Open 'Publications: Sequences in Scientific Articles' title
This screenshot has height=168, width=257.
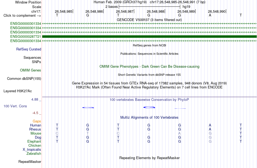point(149,54)
